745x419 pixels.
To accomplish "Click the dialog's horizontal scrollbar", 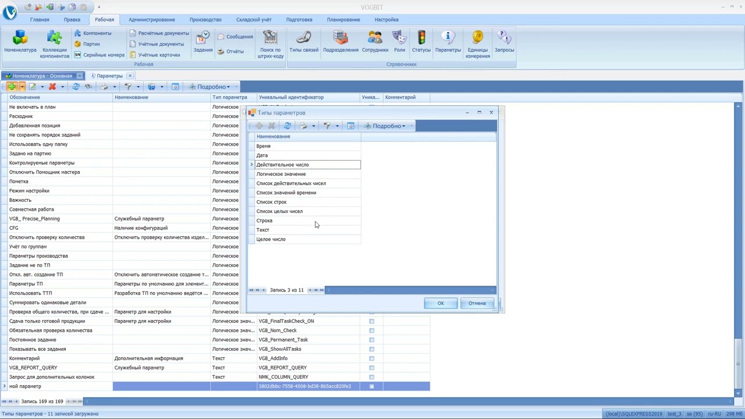I will tap(410, 290).
